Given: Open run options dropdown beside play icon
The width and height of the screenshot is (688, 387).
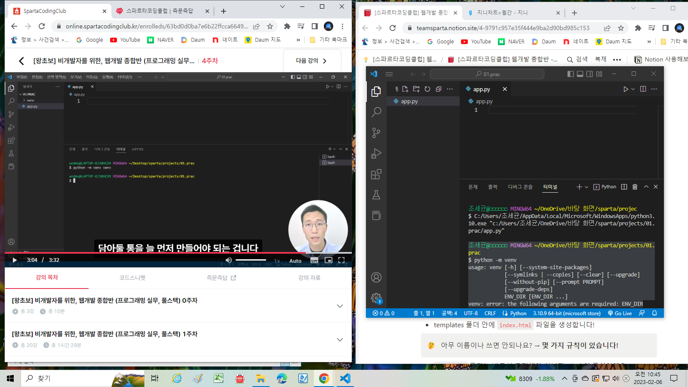Looking at the screenshot, I should [633, 89].
